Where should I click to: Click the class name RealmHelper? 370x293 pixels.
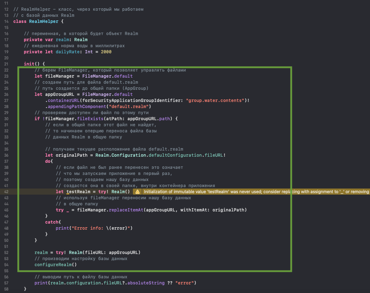[44, 21]
